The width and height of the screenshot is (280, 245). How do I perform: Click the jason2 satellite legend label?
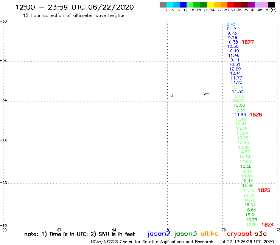click(159, 234)
